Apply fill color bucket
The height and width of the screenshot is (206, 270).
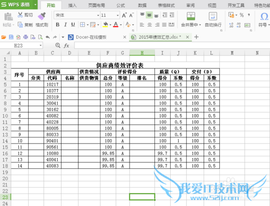(105, 25)
